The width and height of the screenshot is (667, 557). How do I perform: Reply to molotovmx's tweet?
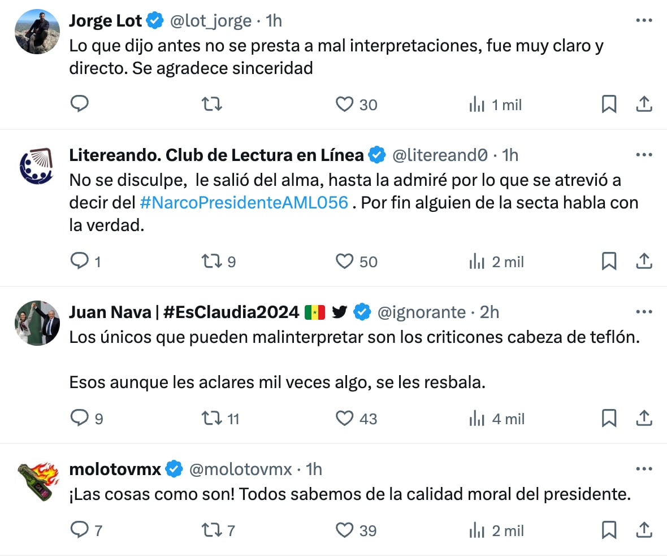click(79, 530)
